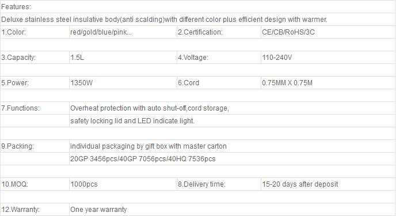The image size is (396, 216).
Task: Click the 6.Cord label
Action: 188,83
